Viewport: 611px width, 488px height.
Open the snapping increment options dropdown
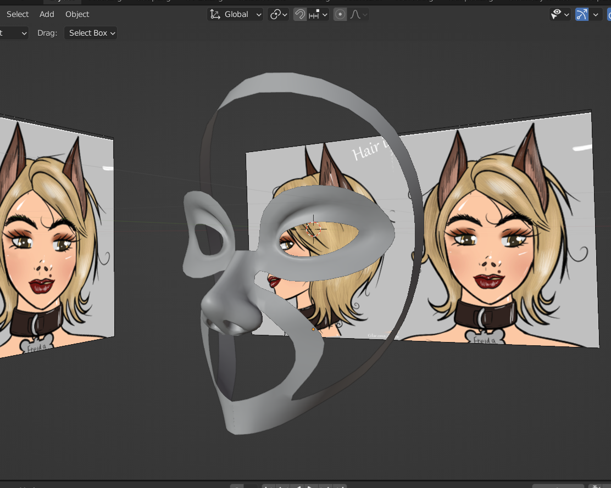[318, 14]
